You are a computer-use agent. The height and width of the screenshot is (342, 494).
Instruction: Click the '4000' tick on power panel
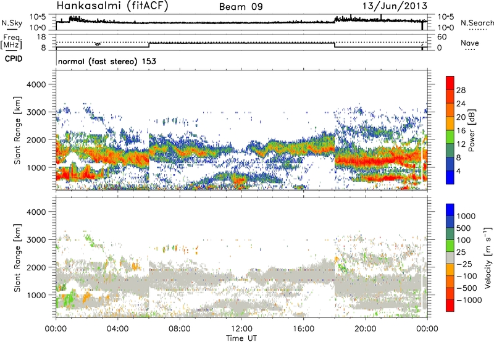point(36,85)
